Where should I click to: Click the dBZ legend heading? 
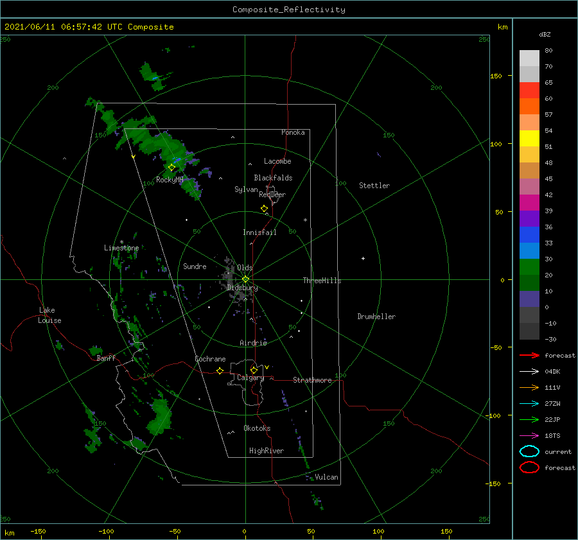pyautogui.click(x=545, y=34)
